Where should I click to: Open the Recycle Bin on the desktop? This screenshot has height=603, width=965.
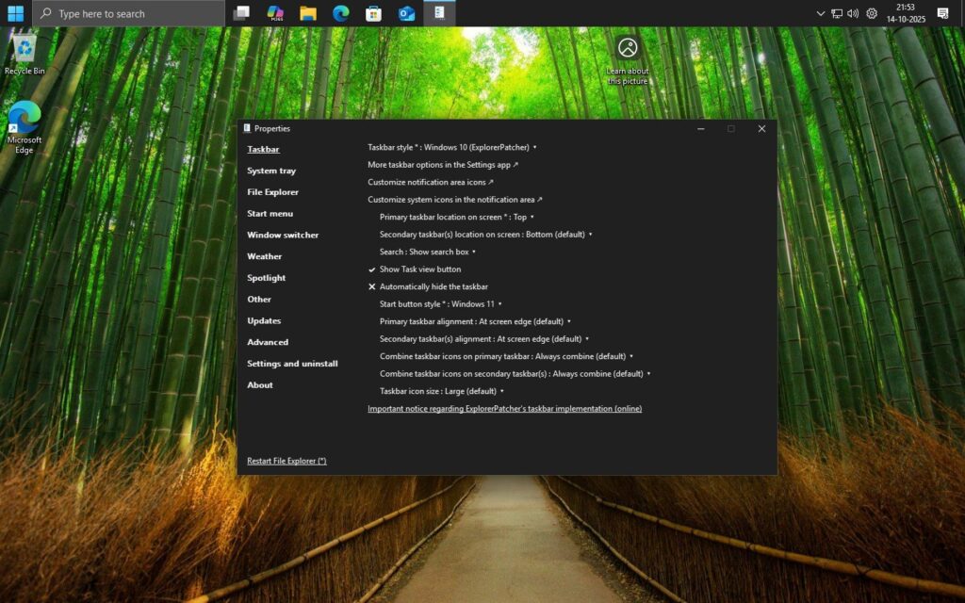23,49
